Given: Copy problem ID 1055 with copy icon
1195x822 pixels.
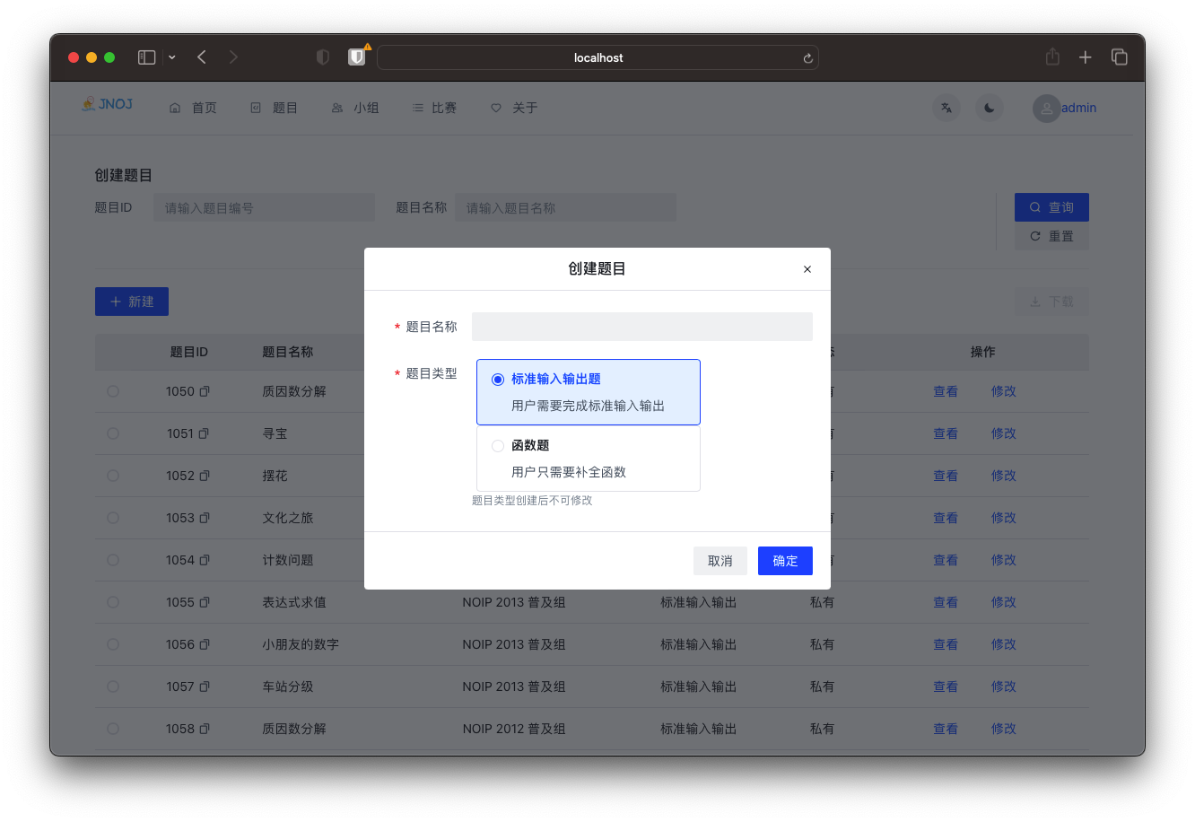Looking at the screenshot, I should tap(205, 602).
